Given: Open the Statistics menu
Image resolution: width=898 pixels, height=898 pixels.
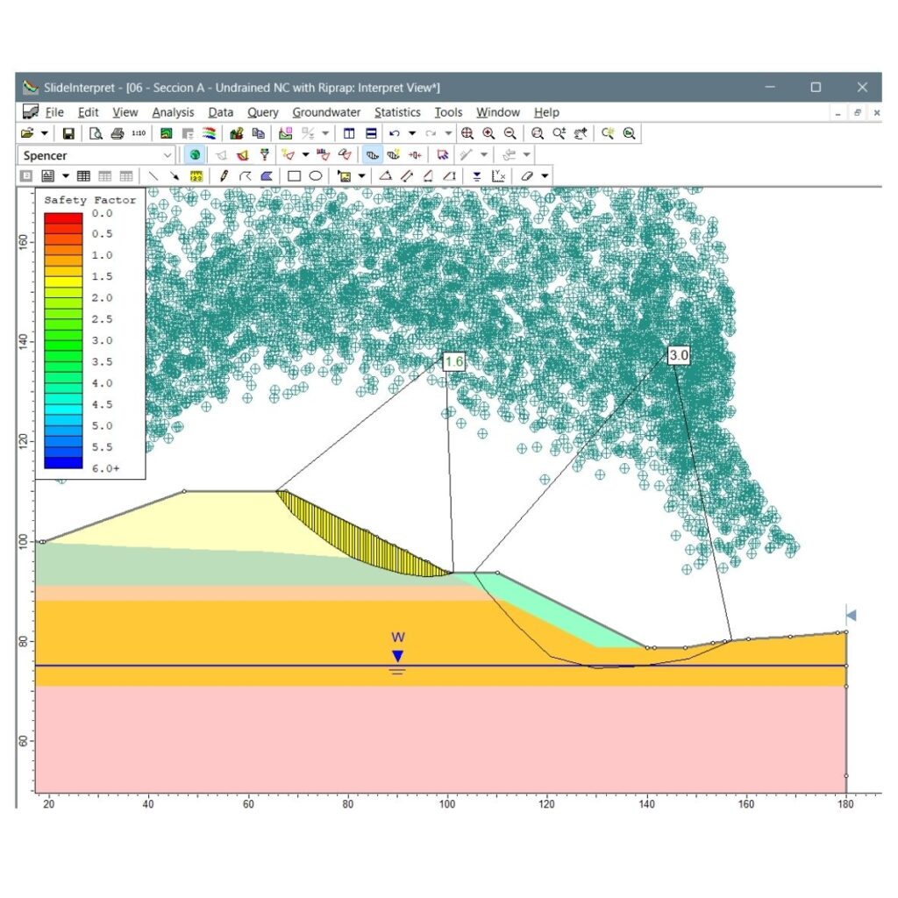Looking at the screenshot, I should coord(397,112).
